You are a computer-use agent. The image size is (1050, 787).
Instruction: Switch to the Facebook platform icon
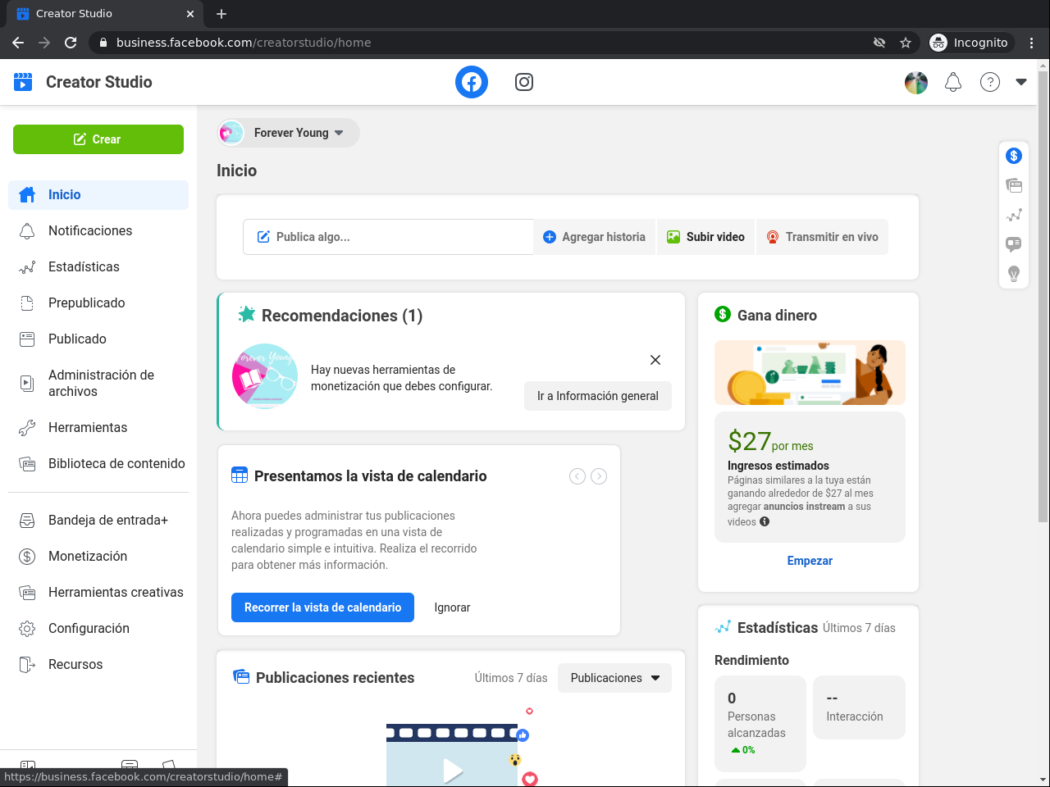pos(472,82)
